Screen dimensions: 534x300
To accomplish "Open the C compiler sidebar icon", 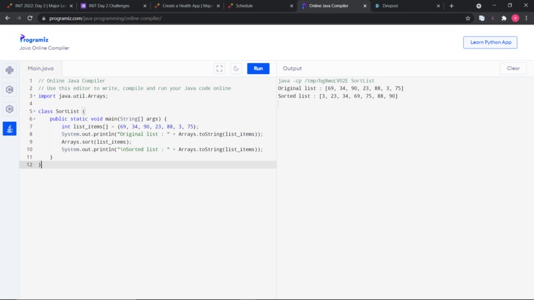I will click(9, 89).
